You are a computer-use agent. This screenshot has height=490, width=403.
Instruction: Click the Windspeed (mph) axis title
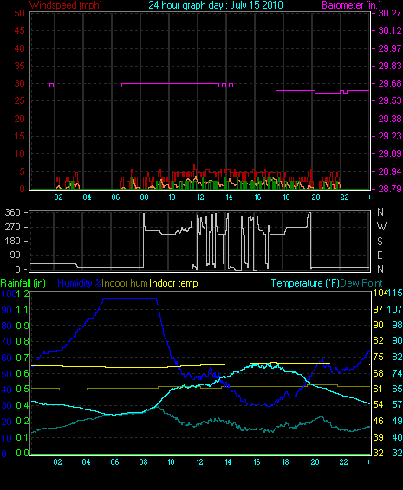coord(66,5)
